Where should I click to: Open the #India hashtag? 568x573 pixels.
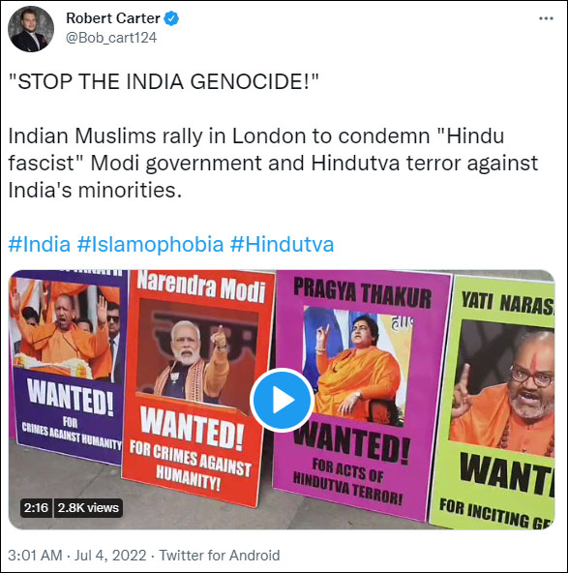point(40,244)
